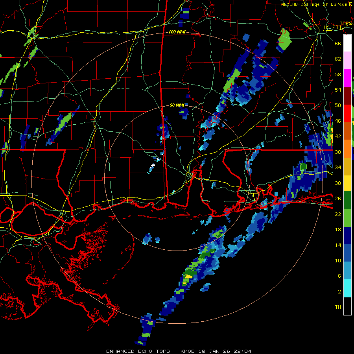Pick the dark orange legend swatch
The height and width of the screenshot is (354, 354).
tap(347, 131)
